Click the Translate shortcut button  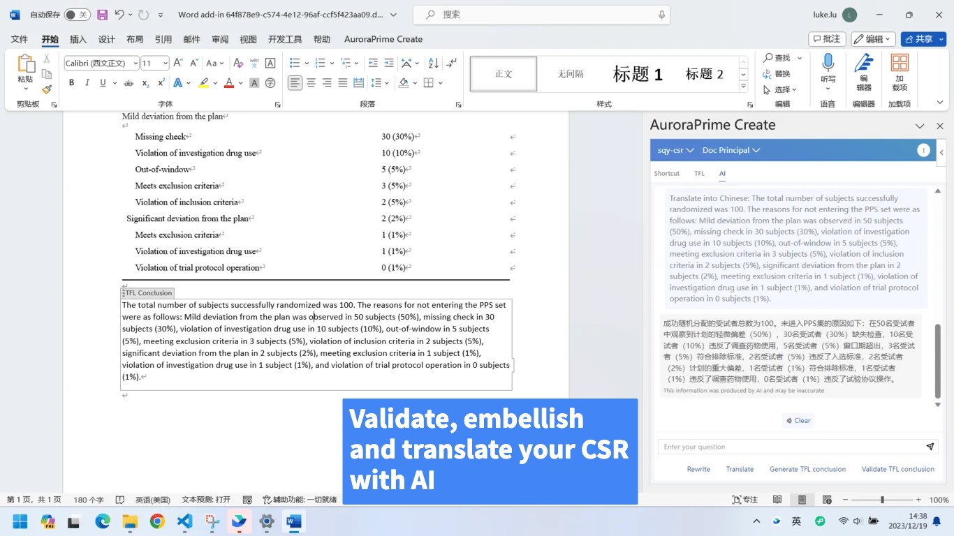pos(740,469)
